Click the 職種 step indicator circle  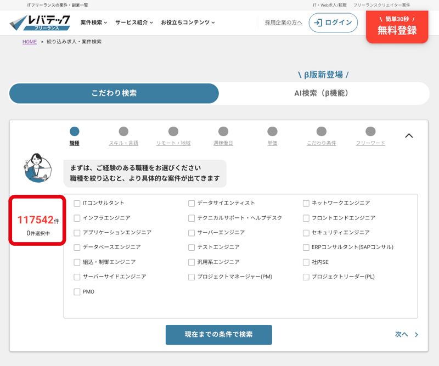75,132
